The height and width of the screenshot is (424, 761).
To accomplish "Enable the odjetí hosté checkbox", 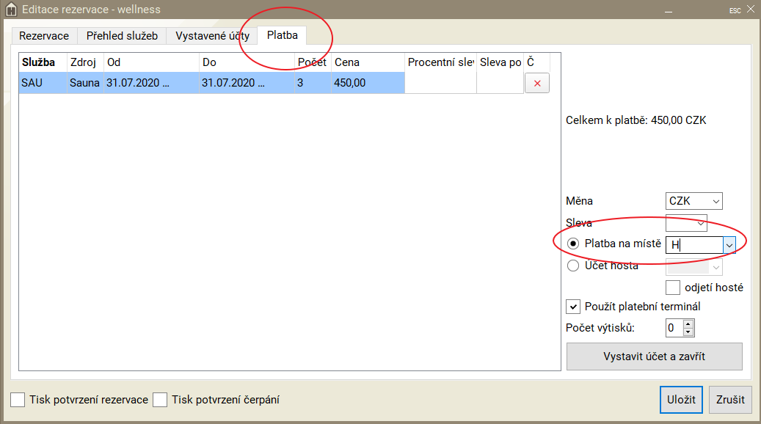I will tap(673, 288).
